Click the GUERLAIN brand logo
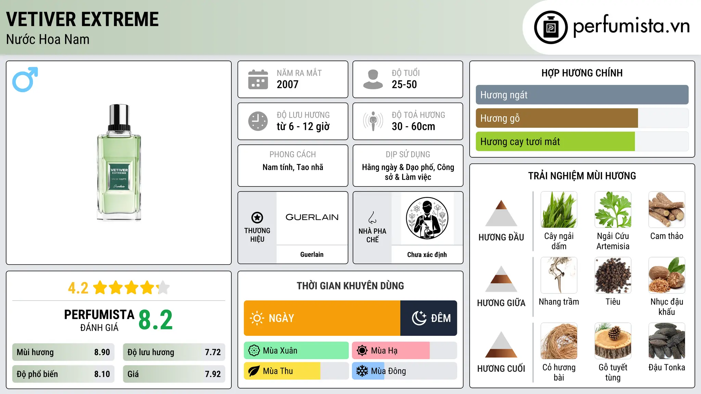701x394 pixels. click(312, 218)
